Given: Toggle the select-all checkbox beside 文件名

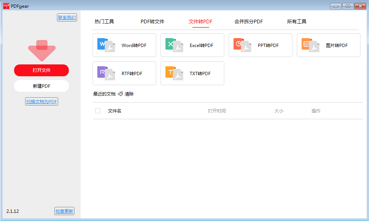Looking at the screenshot, I should click(x=98, y=111).
